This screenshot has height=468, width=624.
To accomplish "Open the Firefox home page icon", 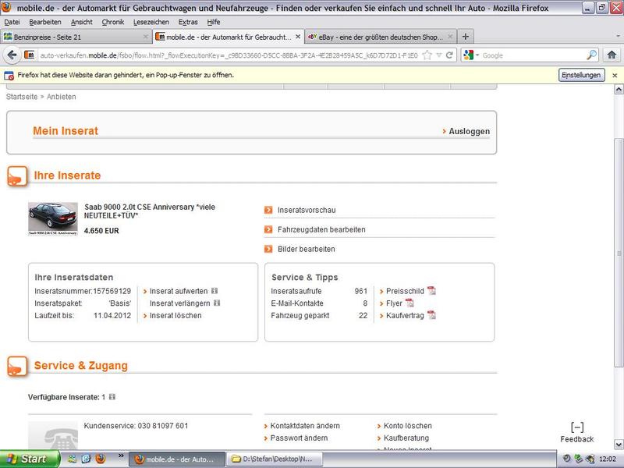I will (612, 55).
